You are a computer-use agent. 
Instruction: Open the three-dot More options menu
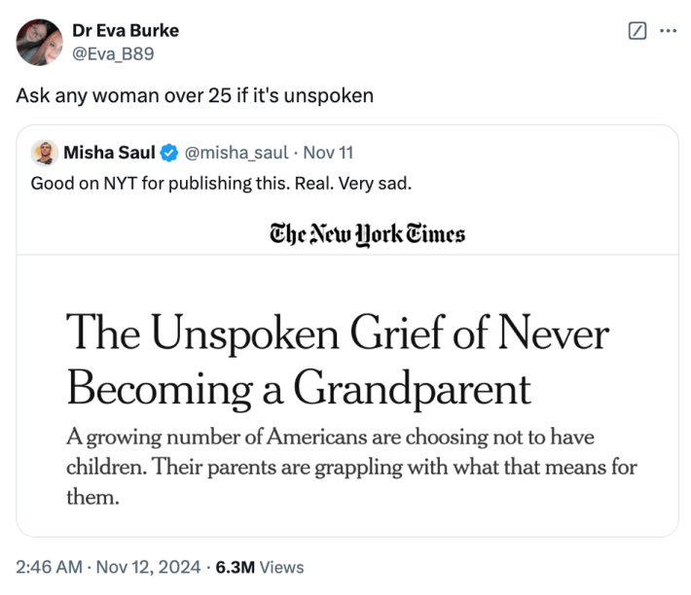[668, 30]
